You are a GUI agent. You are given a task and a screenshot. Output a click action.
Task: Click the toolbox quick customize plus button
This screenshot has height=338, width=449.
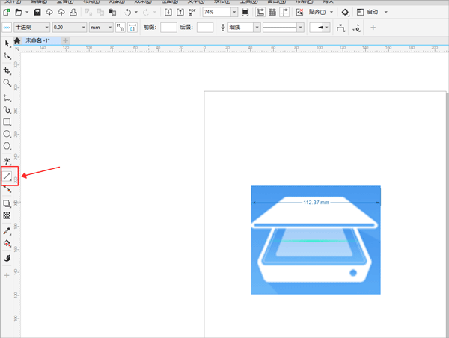7,276
